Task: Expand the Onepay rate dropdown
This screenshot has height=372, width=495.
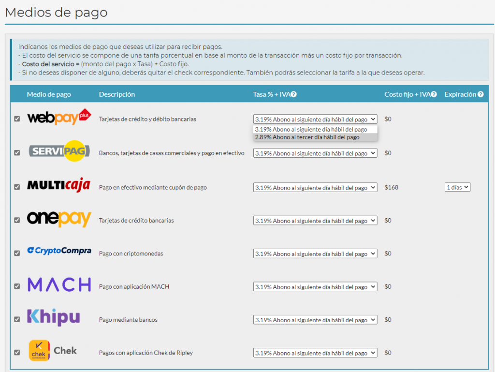Action: pyautogui.click(x=315, y=221)
